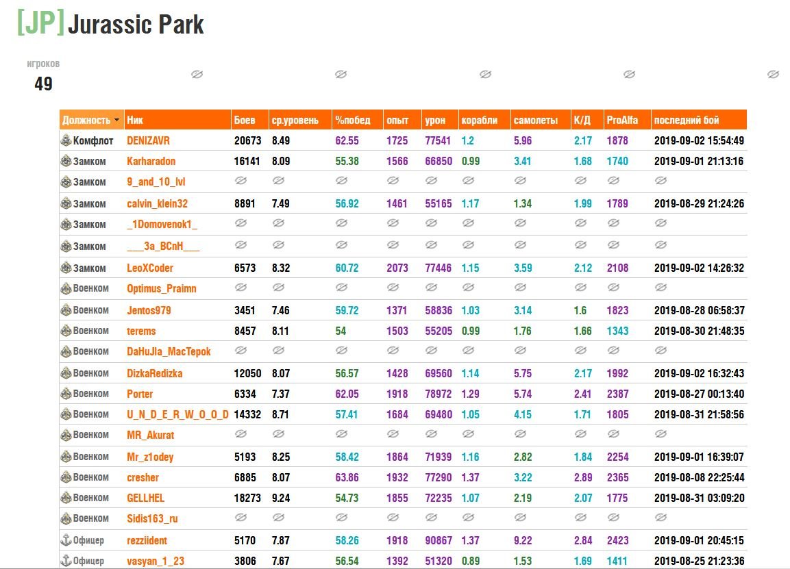The height and width of the screenshot is (569, 790).
Task: Sort table by К/Д column header
Action: pos(587,120)
